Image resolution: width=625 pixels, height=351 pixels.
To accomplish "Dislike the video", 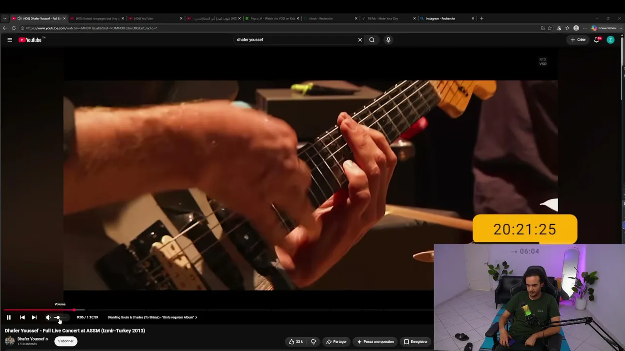I will [x=313, y=342].
